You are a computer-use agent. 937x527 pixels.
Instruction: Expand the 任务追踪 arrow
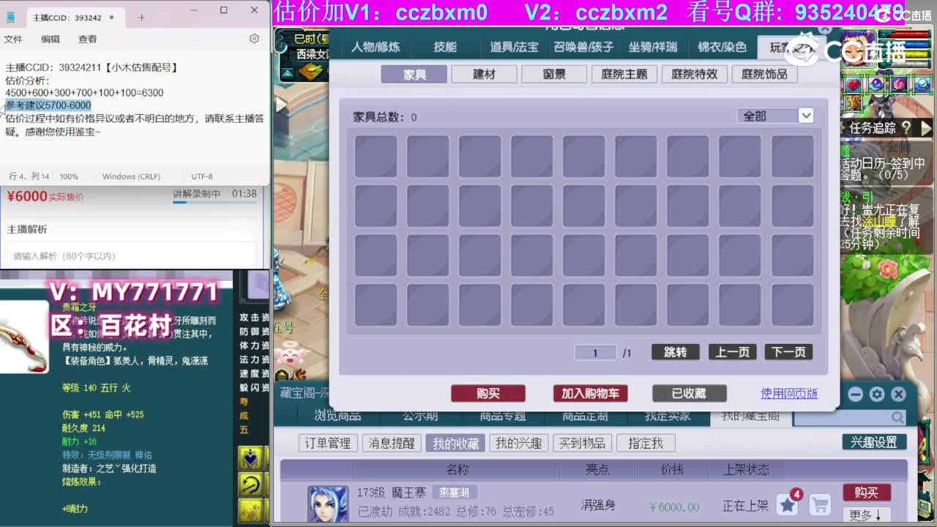(x=926, y=128)
